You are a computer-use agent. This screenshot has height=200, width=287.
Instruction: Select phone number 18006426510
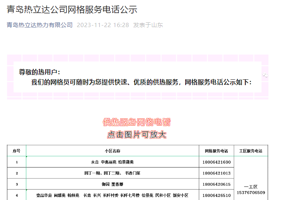[x=216, y=195]
